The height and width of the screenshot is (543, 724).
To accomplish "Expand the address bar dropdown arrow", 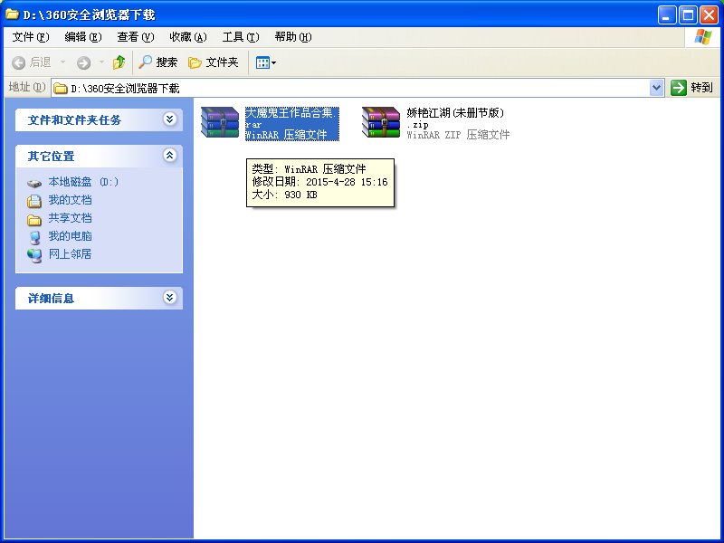I will click(x=657, y=88).
